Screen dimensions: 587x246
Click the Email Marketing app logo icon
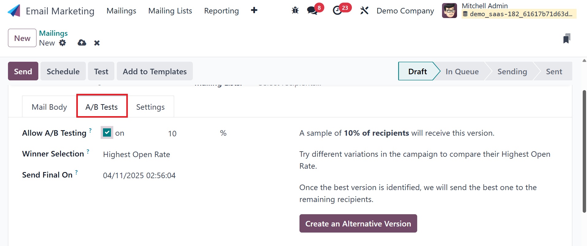(14, 11)
